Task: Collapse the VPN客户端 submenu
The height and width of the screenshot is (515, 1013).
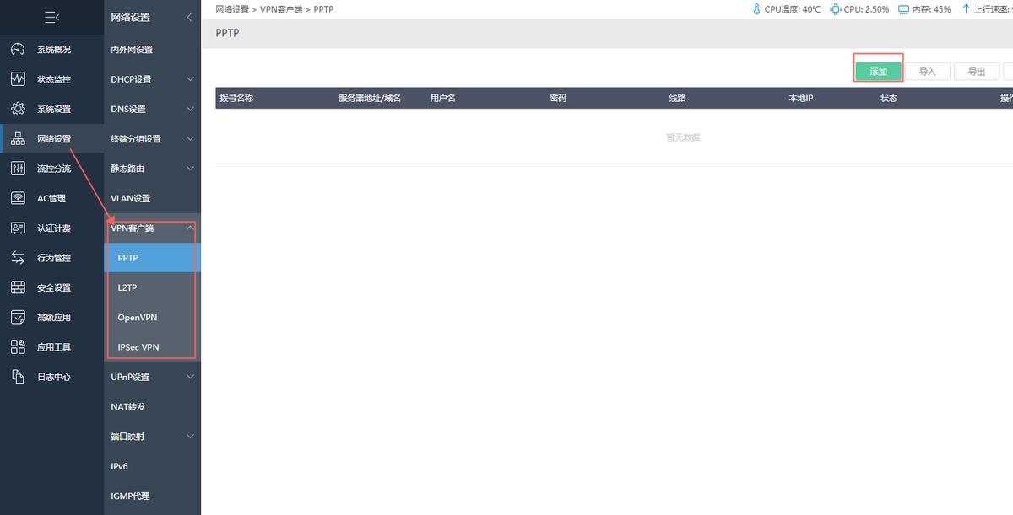Action: (190, 228)
